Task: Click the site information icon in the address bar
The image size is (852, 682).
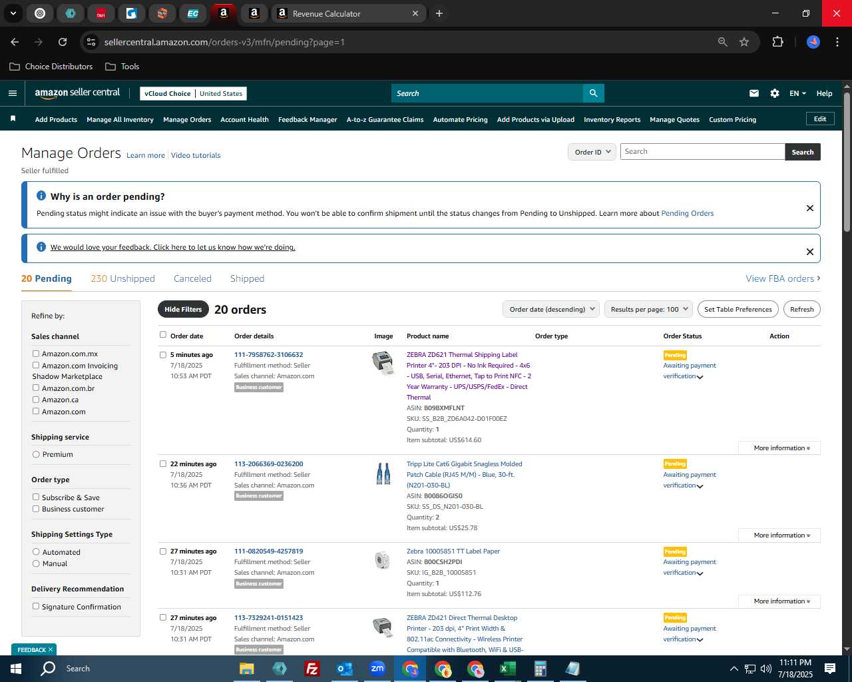Action: coord(91,42)
